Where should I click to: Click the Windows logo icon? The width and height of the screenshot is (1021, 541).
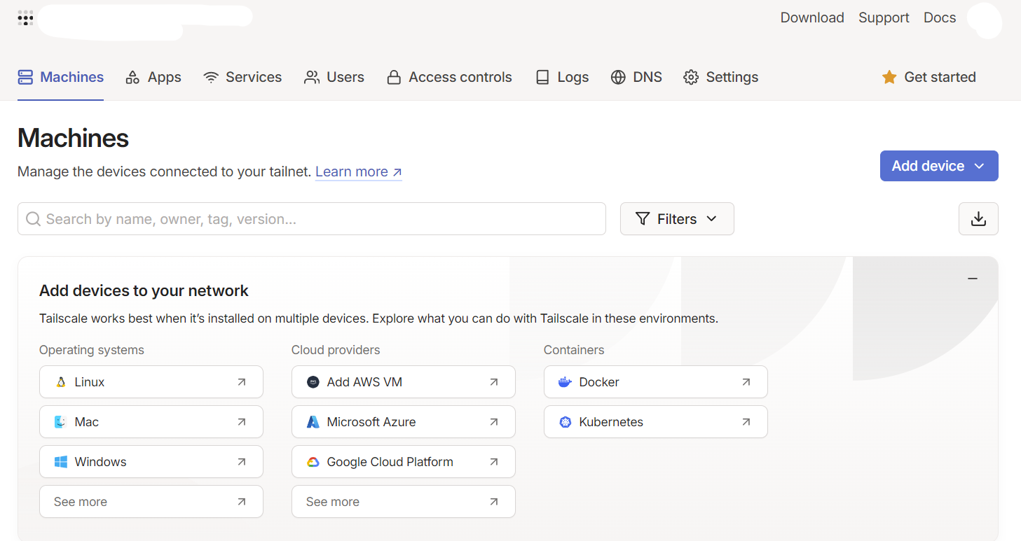(x=61, y=462)
